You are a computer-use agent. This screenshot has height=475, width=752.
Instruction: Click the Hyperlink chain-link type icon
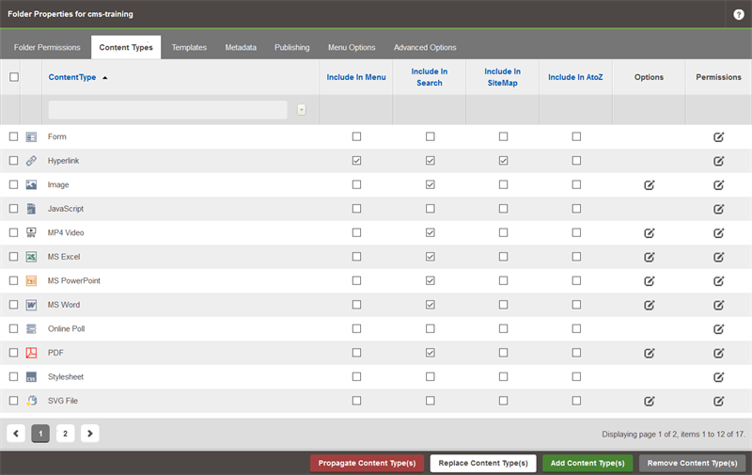[31, 161]
